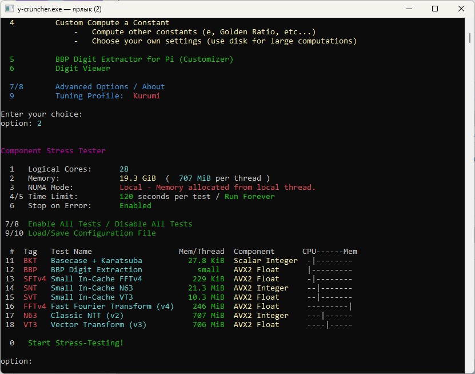The image size is (475, 374).
Task: Click the '246 MiB' memory value
Action: pos(209,307)
